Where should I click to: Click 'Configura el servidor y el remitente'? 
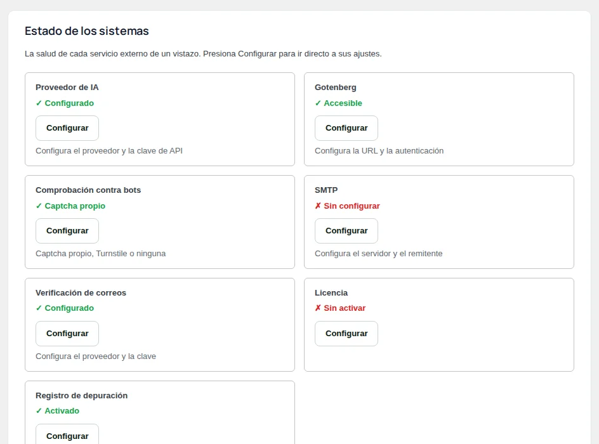pyautogui.click(x=379, y=254)
